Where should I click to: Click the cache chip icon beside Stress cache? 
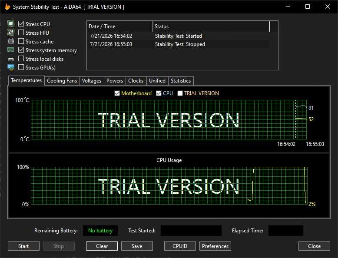(x=11, y=41)
